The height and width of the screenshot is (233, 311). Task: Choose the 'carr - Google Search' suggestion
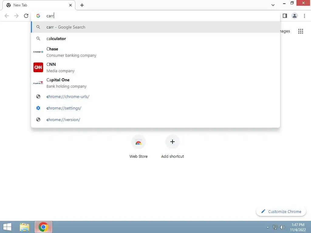click(156, 27)
